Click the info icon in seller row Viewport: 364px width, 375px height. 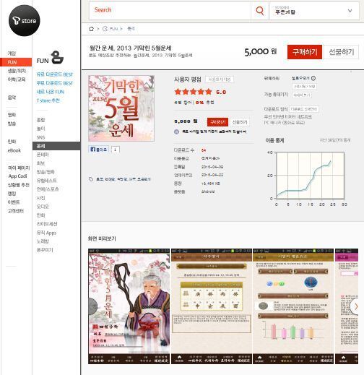[x=313, y=78]
